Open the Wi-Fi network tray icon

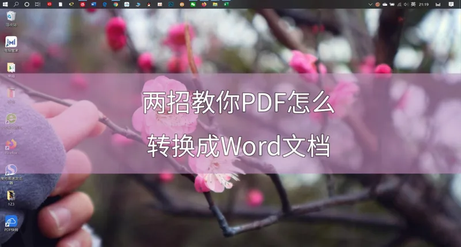(x=399, y=5)
